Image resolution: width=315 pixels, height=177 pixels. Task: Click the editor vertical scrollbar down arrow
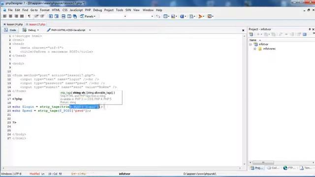tap(244, 164)
